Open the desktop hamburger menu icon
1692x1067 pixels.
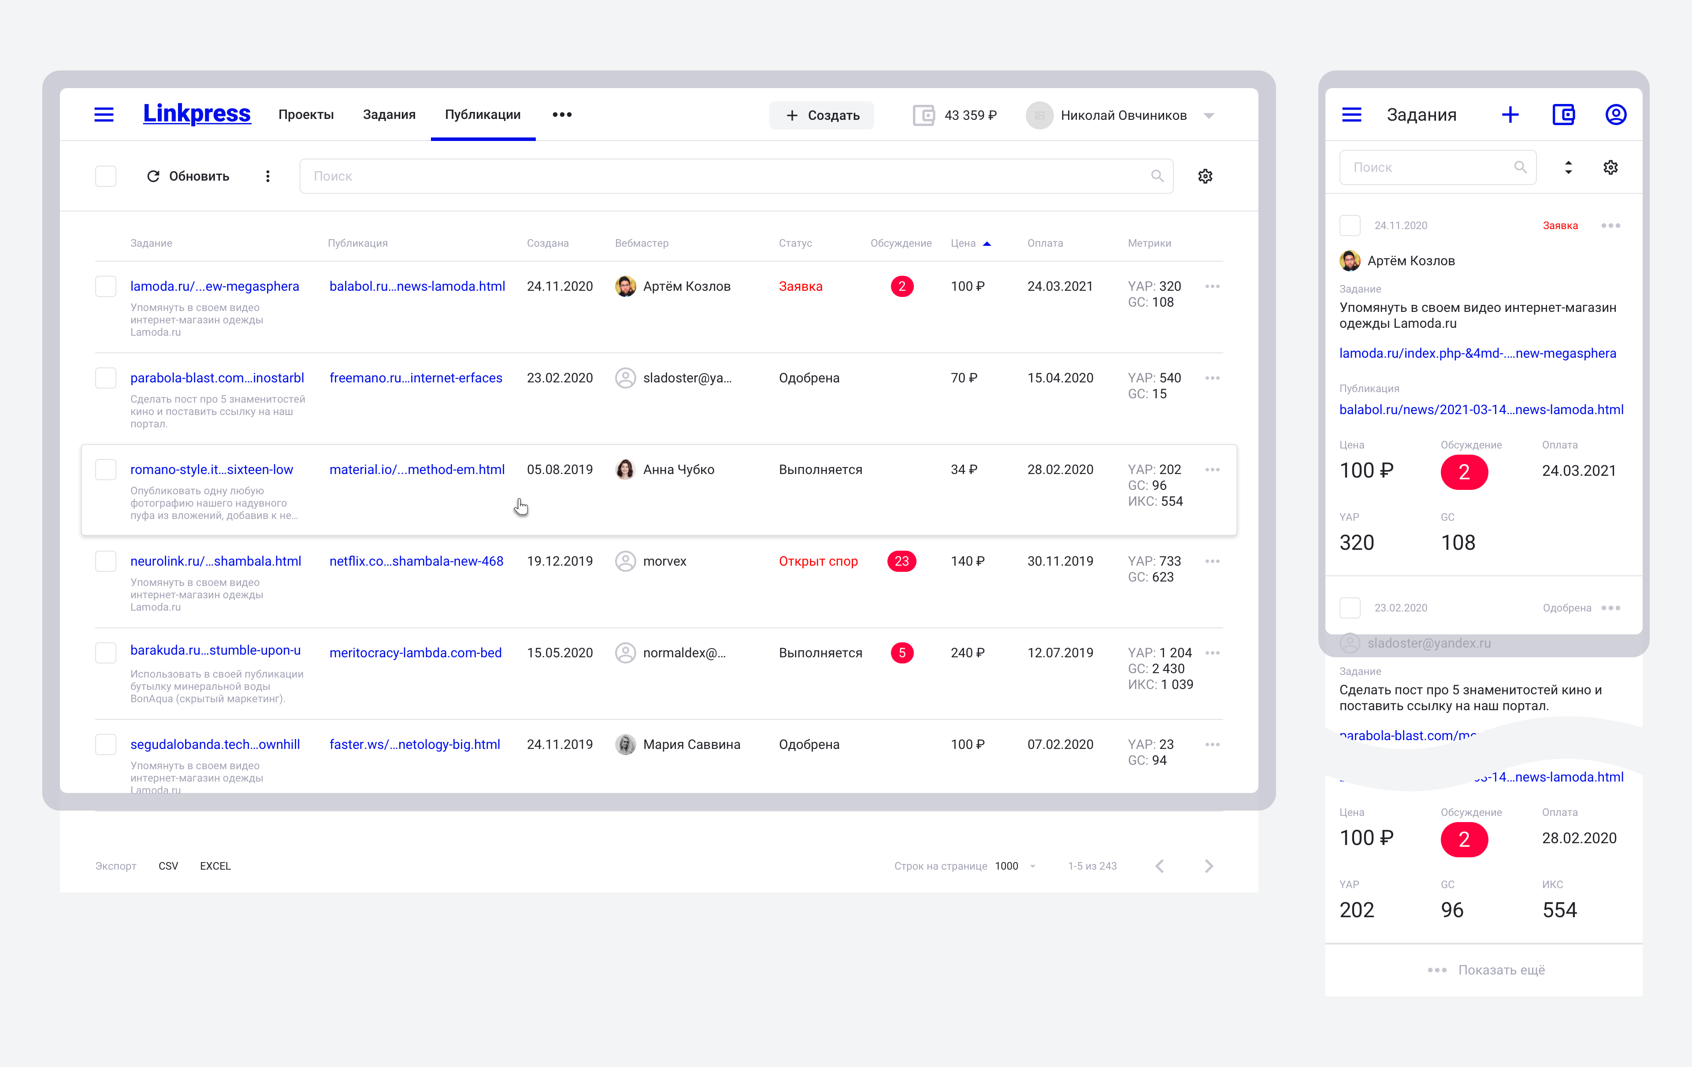pyautogui.click(x=104, y=115)
